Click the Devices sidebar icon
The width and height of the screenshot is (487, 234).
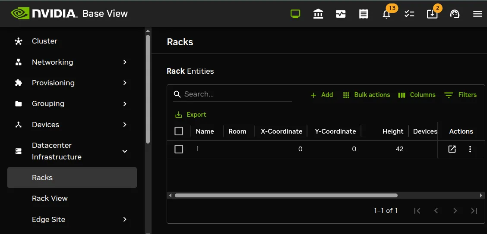click(x=19, y=125)
